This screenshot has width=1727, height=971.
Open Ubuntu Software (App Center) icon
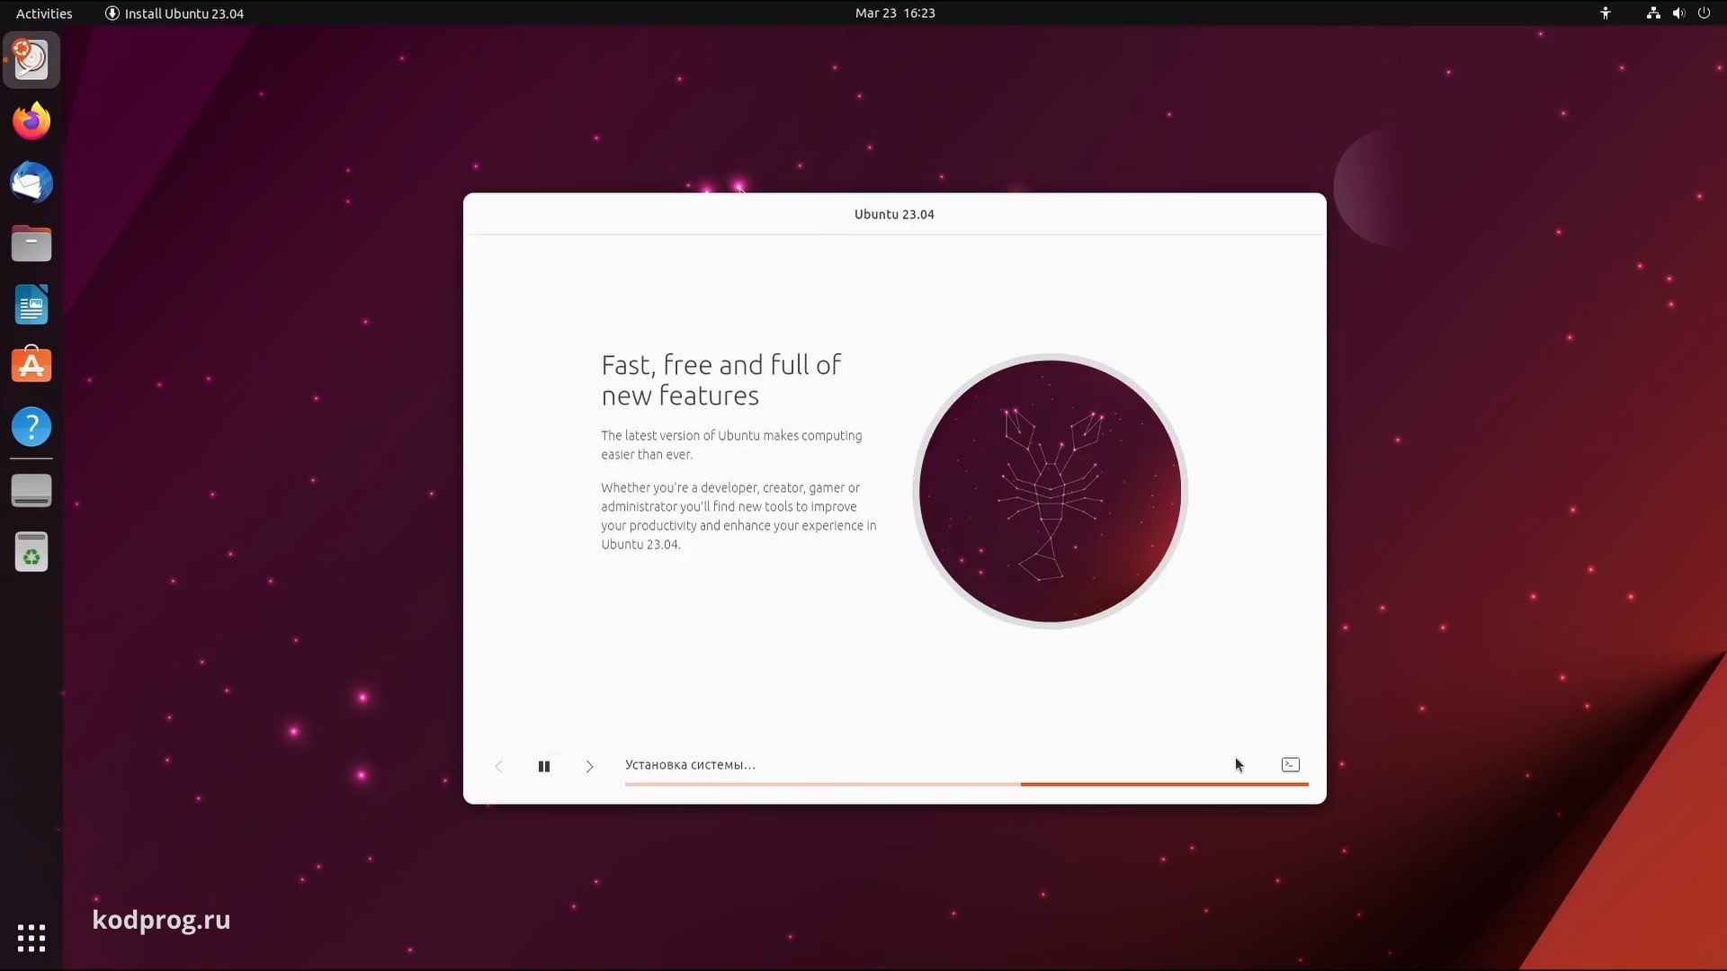31,365
